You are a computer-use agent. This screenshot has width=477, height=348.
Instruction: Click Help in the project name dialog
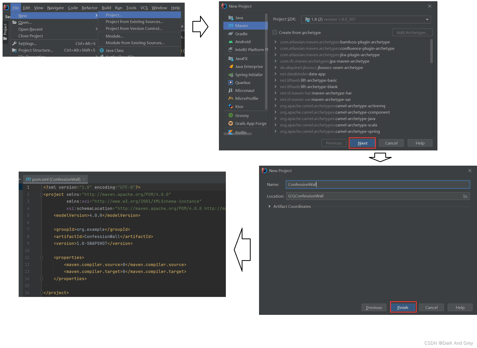[x=460, y=307]
